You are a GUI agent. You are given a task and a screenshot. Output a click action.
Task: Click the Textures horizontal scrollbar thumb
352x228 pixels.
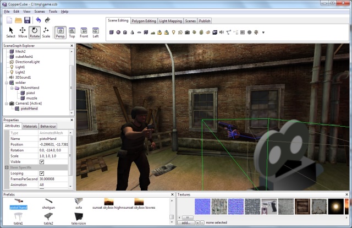187,218
